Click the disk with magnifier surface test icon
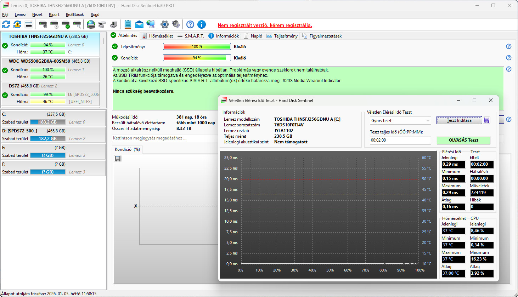518x297 pixels. tap(77, 24)
